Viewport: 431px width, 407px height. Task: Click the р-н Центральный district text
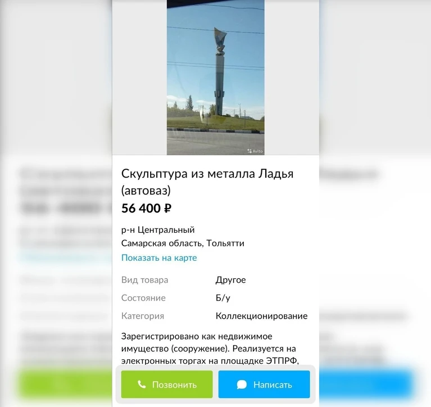[158, 229]
